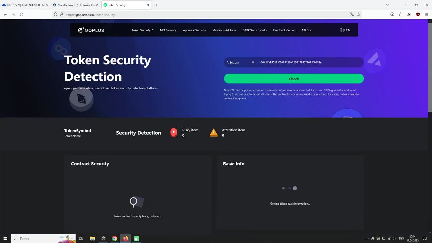Click the URL address bar
Image resolution: width=432 pixels, height=243 pixels.
[x=206, y=15]
